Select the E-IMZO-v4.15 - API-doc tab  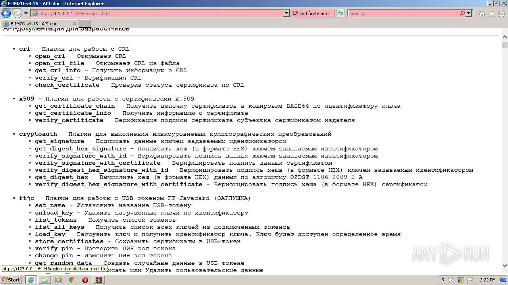39,24
